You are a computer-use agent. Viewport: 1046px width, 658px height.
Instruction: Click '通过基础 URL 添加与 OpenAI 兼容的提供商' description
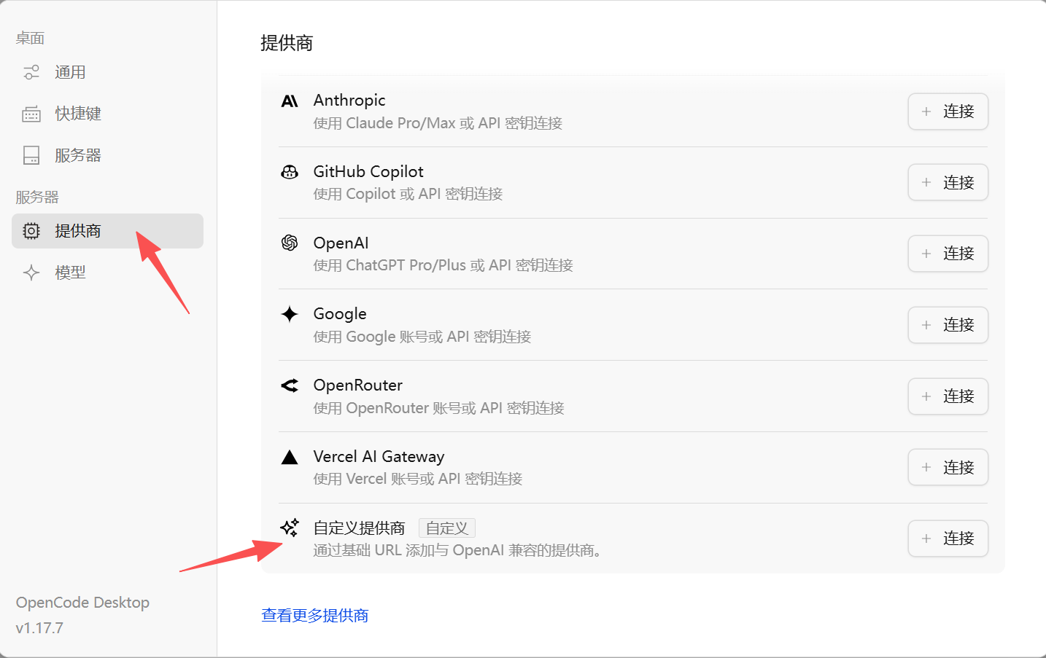tap(457, 550)
